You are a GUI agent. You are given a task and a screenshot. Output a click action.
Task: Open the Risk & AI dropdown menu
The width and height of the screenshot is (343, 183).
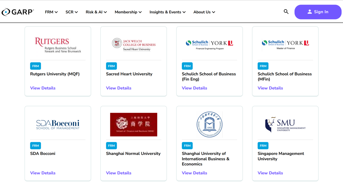pyautogui.click(x=96, y=12)
